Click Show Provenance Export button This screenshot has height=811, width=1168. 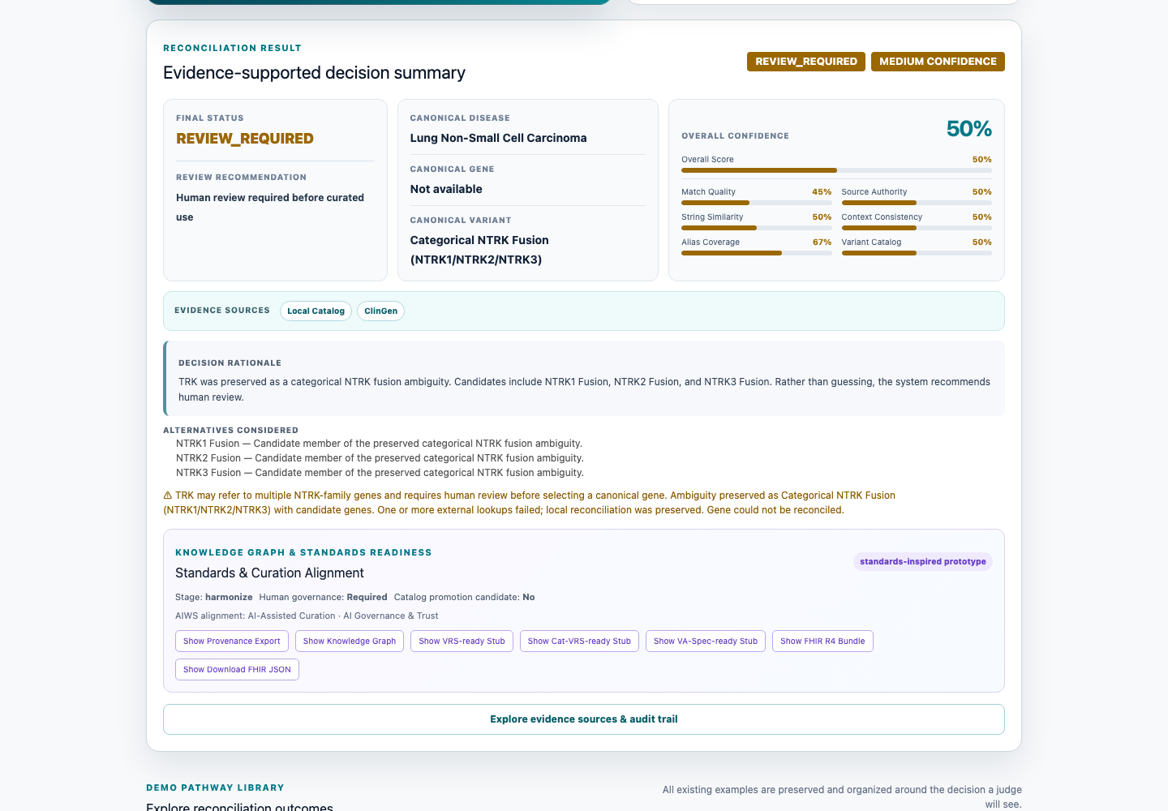(x=232, y=641)
